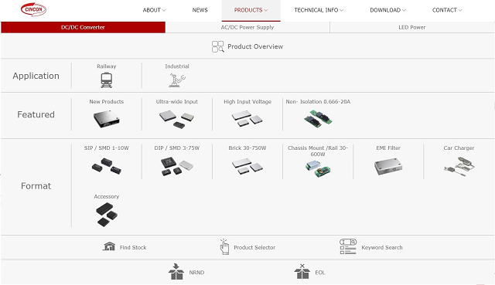495x285 pixels.
Task: Select the Industrial robot arm icon
Action: click(x=177, y=80)
